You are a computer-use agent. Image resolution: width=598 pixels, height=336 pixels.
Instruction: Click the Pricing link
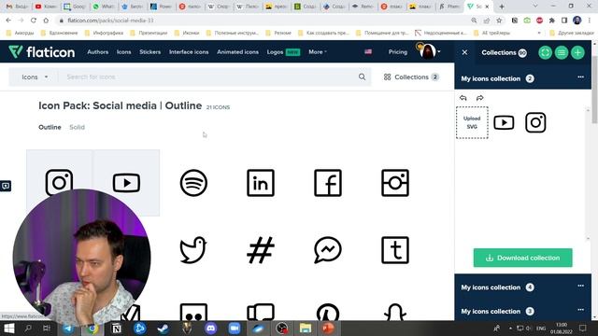(398, 52)
